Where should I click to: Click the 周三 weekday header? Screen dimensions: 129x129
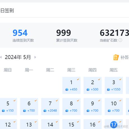(71, 70)
